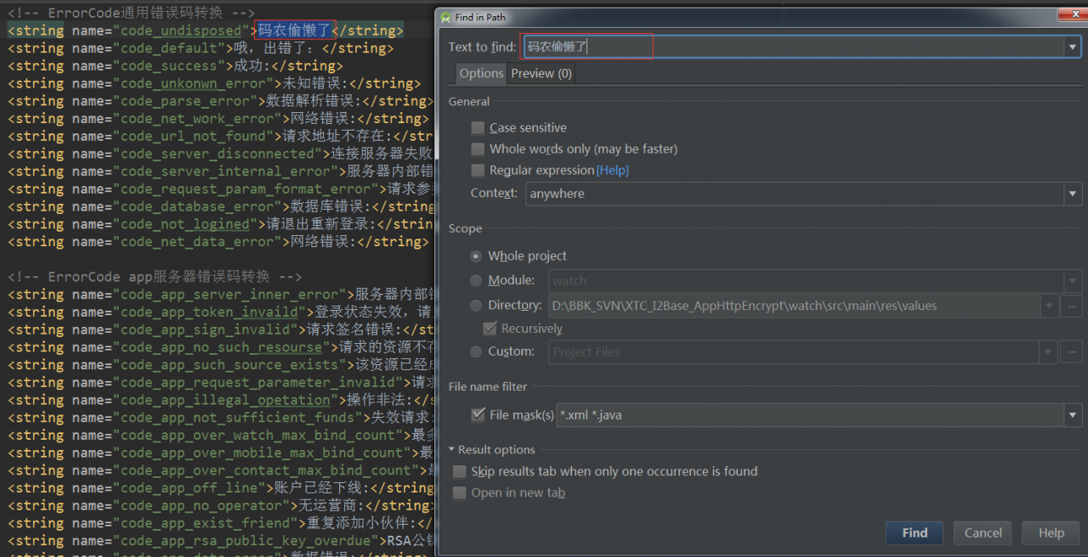The image size is (1088, 557).
Task: Pick the Custom scope radio button
Action: click(476, 352)
